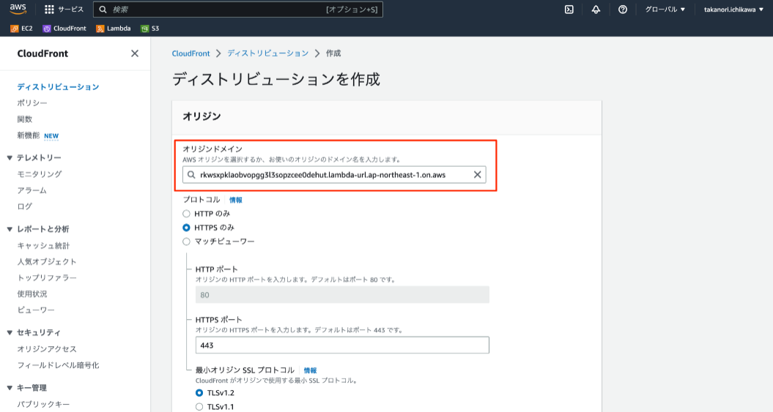Open フィールドレベル暗号化 in the sidebar
Screen dimensions: 773x412
coord(58,365)
